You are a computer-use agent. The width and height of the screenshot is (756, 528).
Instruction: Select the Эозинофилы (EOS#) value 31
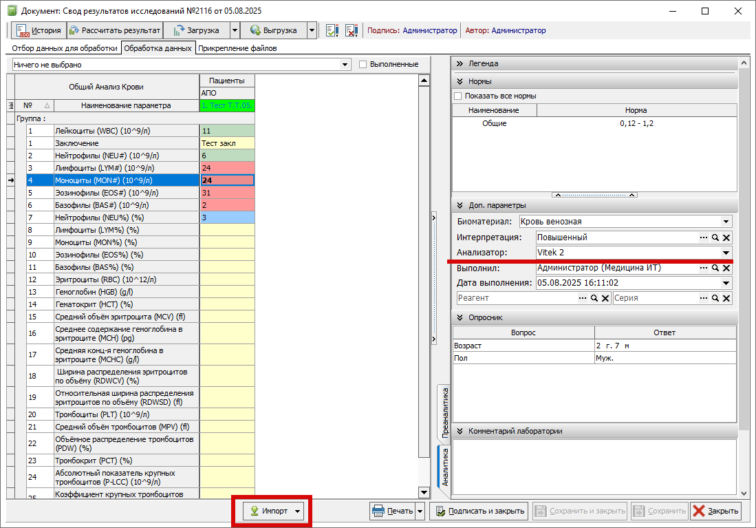(x=227, y=193)
